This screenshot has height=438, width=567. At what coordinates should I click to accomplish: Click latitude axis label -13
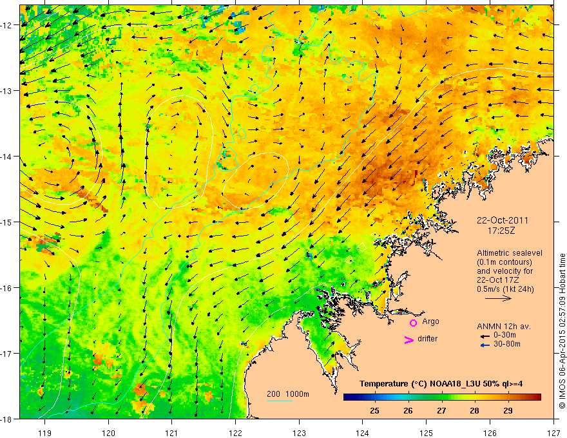(x=8, y=91)
